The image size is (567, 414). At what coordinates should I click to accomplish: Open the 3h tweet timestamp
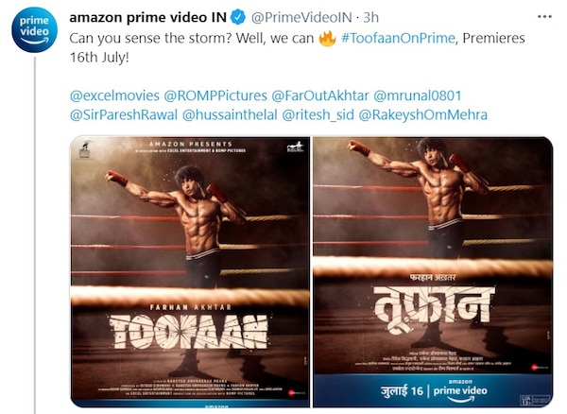(x=370, y=17)
